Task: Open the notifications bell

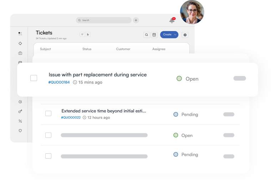Action: (x=172, y=21)
